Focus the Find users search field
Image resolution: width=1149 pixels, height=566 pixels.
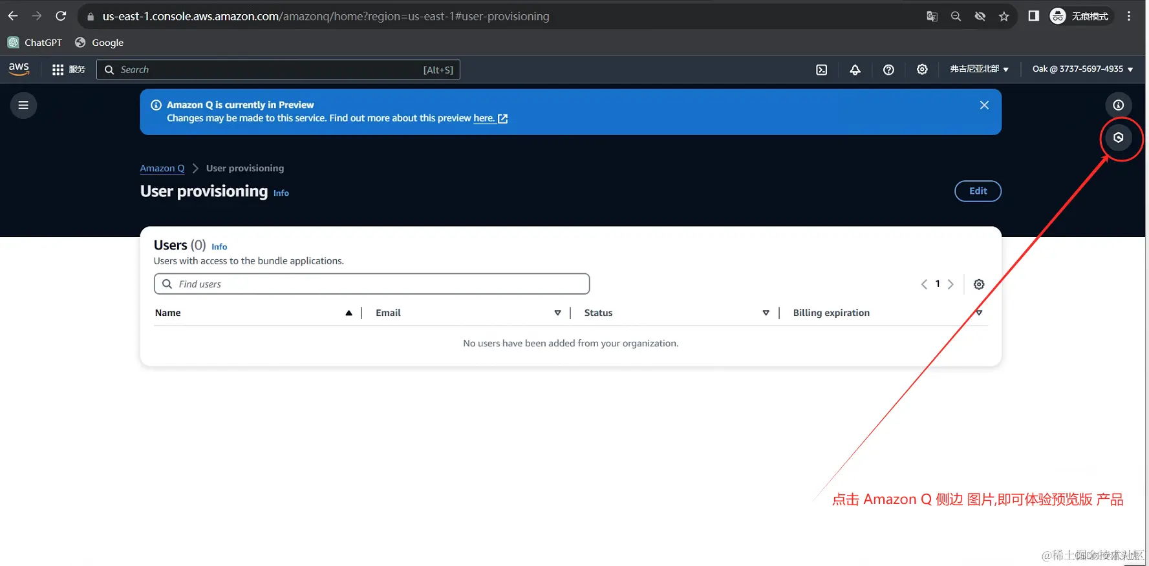click(x=372, y=284)
